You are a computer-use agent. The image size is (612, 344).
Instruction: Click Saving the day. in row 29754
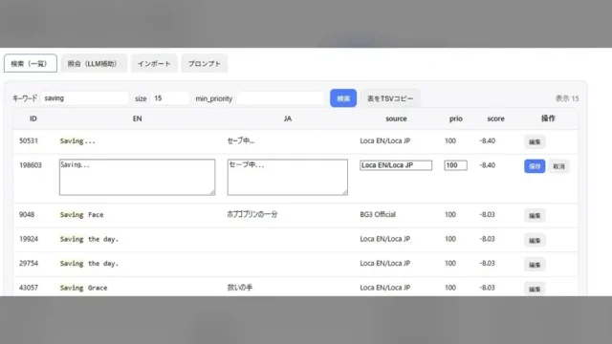pyautogui.click(x=89, y=264)
